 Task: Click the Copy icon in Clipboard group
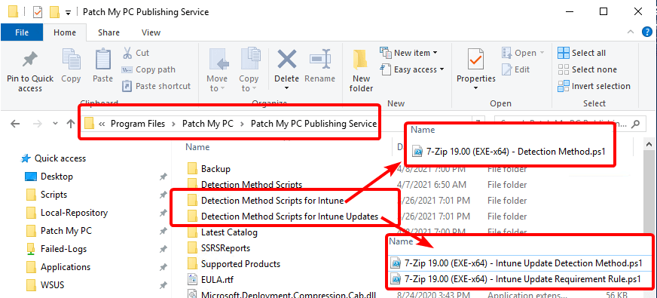[71, 59]
